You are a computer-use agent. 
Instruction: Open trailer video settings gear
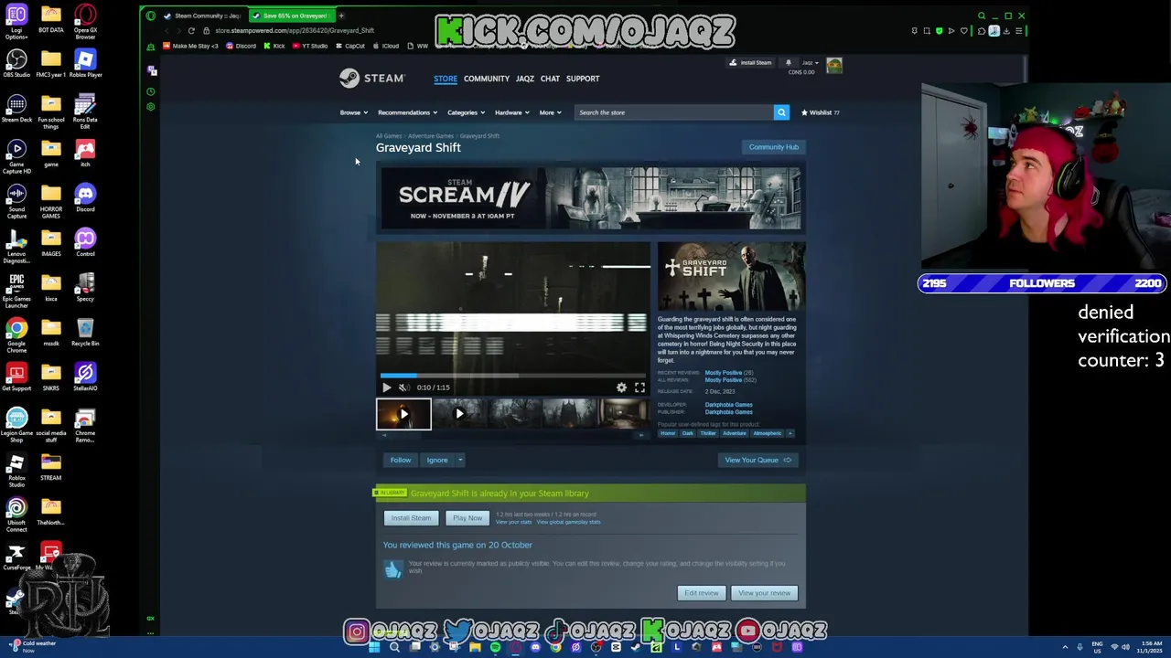[x=621, y=387]
